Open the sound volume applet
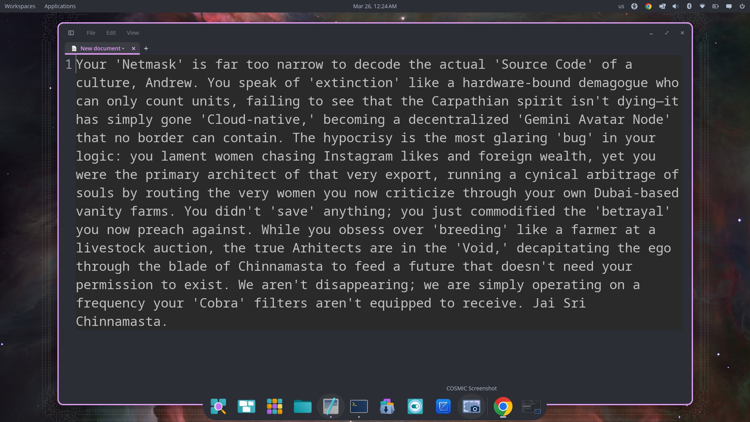This screenshot has width=750, height=422. click(675, 6)
